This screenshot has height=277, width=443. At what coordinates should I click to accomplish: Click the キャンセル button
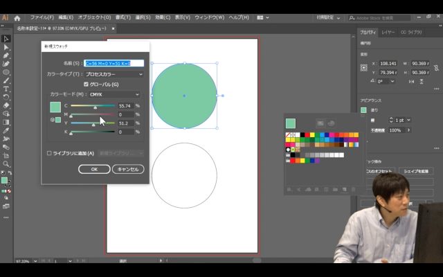click(x=128, y=169)
